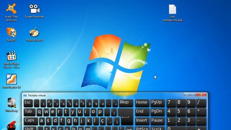Click the k letter key

pyautogui.click(x=89, y=121)
